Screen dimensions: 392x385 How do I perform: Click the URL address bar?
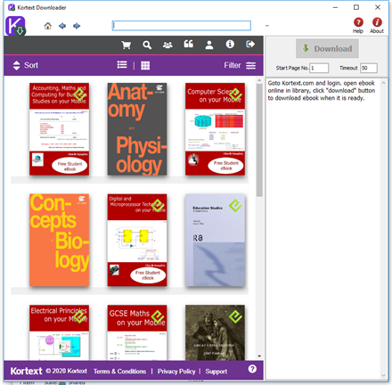click(x=182, y=26)
